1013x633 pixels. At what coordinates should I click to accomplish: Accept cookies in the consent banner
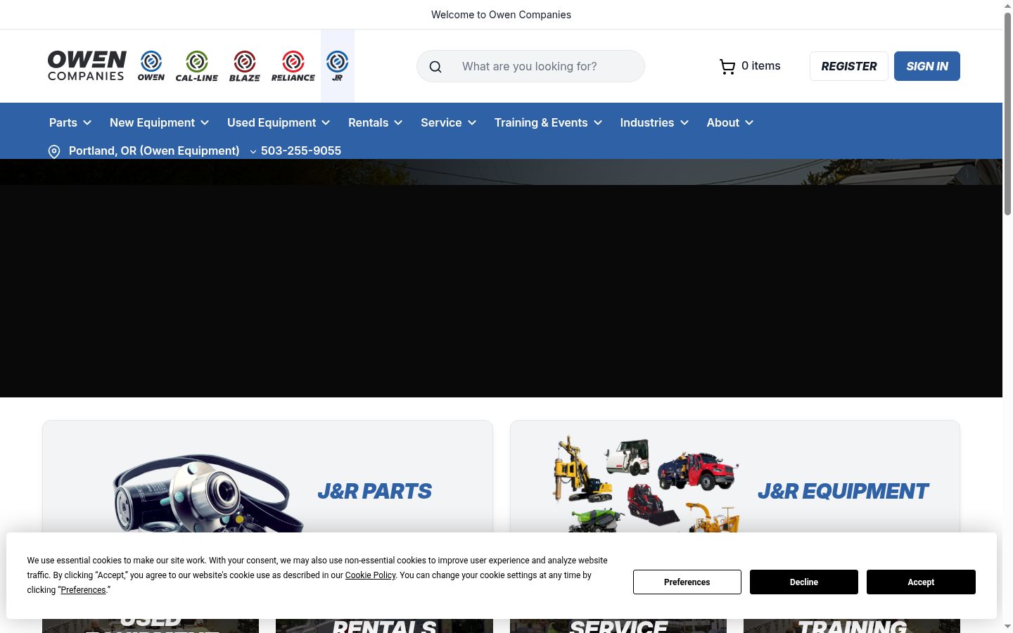[x=921, y=582]
